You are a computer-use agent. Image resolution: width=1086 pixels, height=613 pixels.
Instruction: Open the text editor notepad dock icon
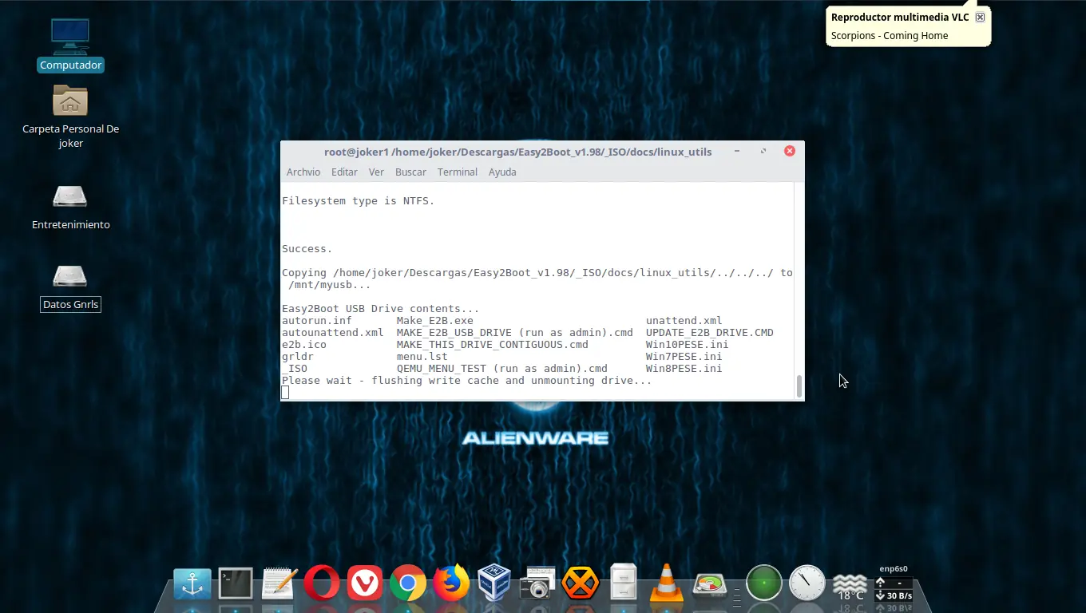tap(279, 584)
